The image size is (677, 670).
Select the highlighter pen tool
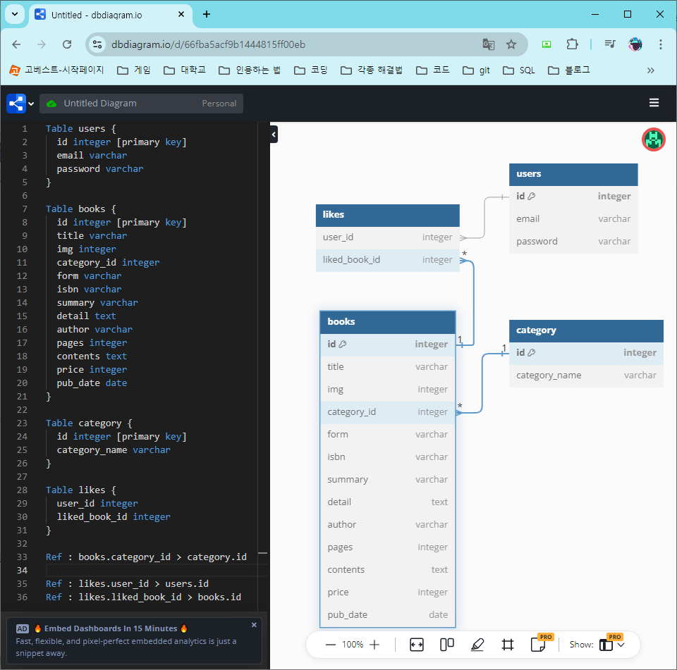[477, 645]
